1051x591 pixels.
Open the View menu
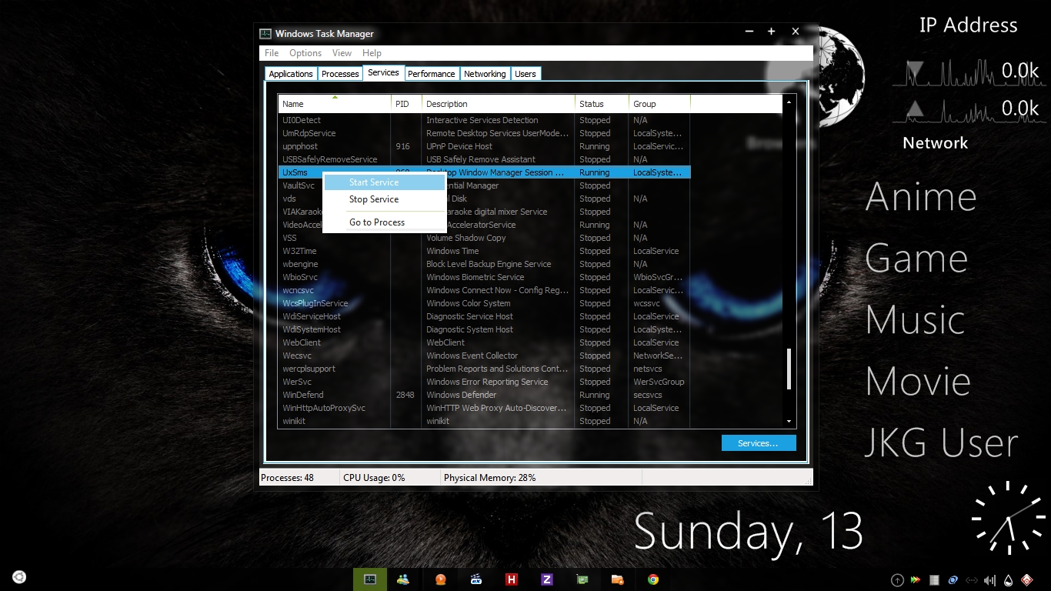click(x=342, y=53)
